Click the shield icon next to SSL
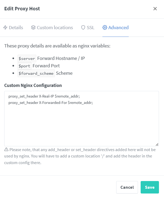Viewport: 164px width, 198px height. (x=83, y=28)
